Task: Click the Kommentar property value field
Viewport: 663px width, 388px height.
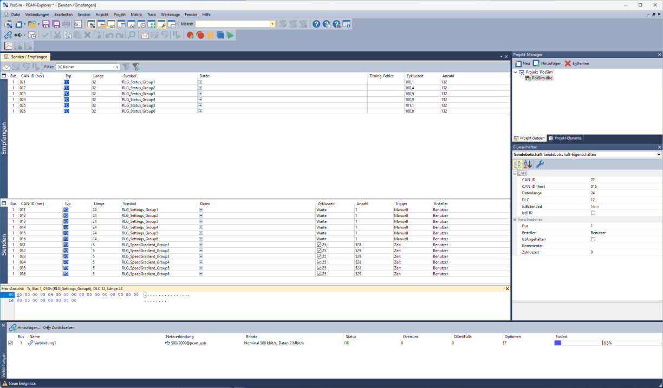Action: point(625,246)
